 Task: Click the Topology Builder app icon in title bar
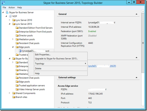(x=3, y=3)
